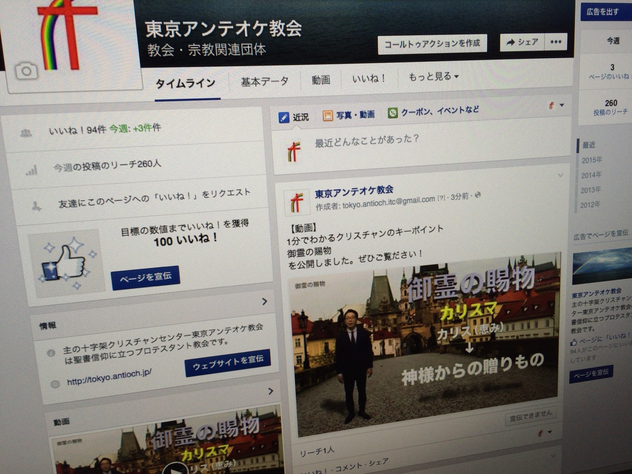The height and width of the screenshot is (474, 632).
Task: Open the post privacy globe icon
Action: click(x=478, y=195)
